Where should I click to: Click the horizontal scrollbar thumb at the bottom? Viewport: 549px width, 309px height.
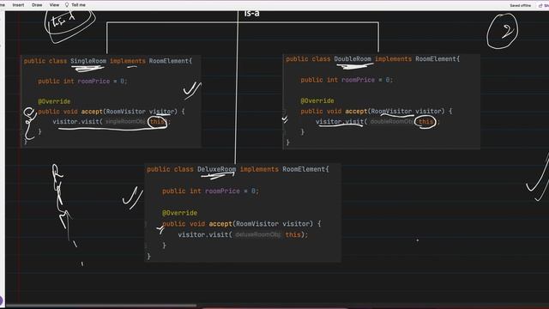(x=101, y=306)
